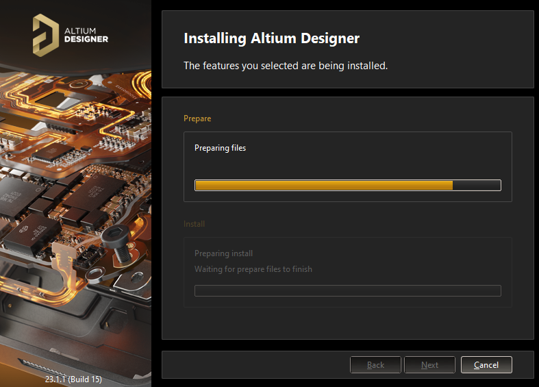Click the Altium logo icon
Image resolution: width=539 pixels, height=387 pixels.
click(45, 34)
